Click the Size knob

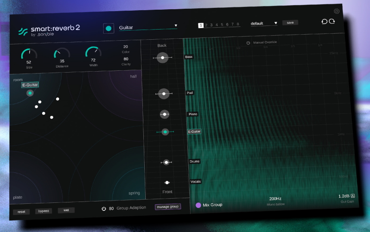tap(29, 54)
